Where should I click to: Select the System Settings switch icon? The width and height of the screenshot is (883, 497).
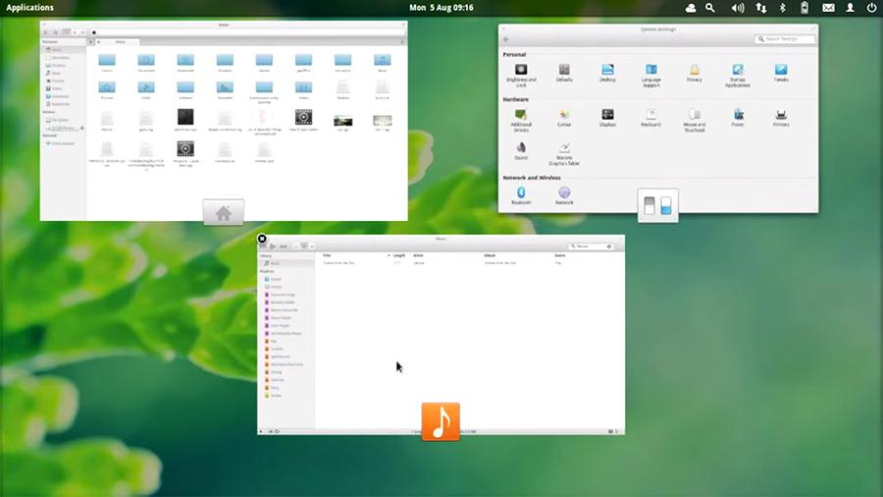[x=657, y=205]
